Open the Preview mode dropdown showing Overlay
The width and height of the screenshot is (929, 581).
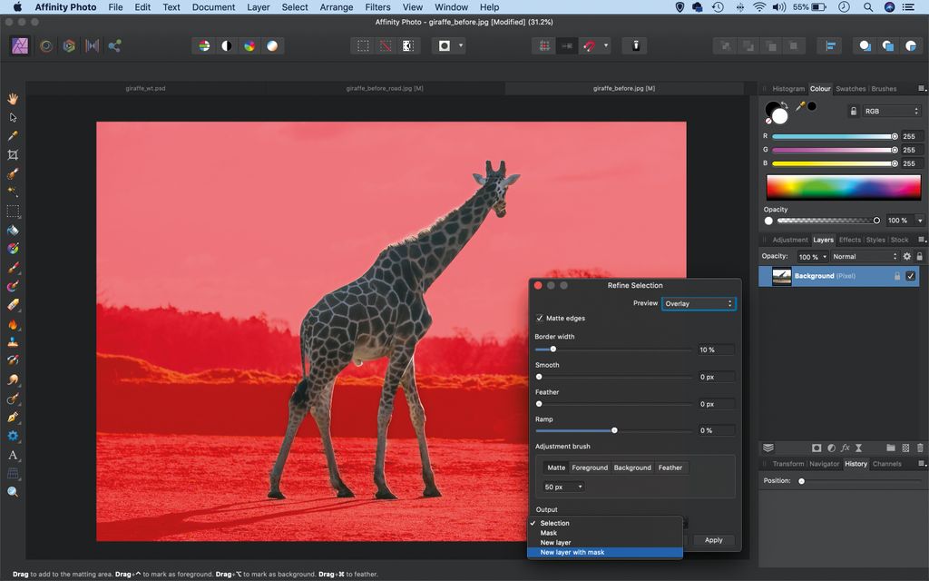click(x=699, y=303)
